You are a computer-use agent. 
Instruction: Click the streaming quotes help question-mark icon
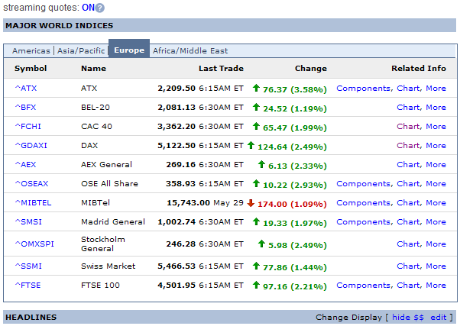tap(100, 8)
